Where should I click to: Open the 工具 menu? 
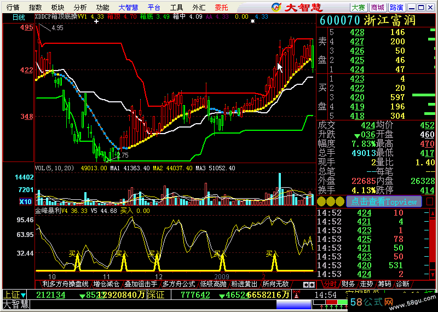pyautogui.click(x=176, y=7)
